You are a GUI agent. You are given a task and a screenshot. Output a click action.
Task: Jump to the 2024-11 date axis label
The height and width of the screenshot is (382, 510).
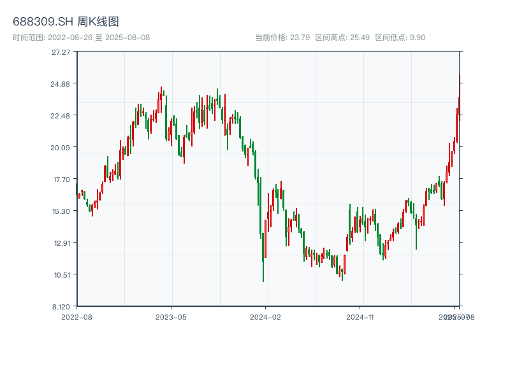pos(360,316)
